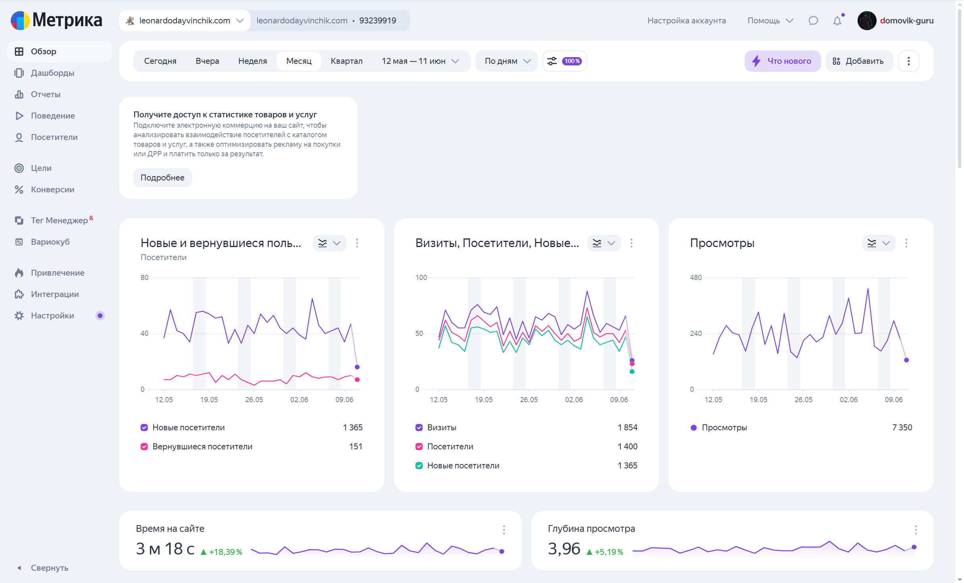Screen dimensions: 964x583
Task: Open the Цели target icon in sidebar
Action: (19, 168)
